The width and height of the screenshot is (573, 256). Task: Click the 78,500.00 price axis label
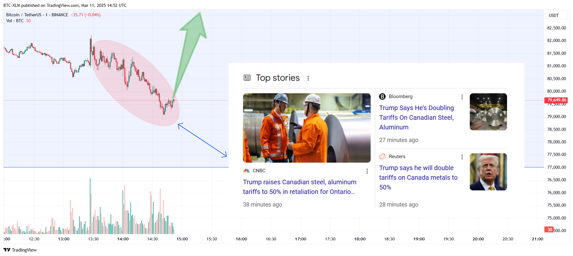click(x=557, y=130)
